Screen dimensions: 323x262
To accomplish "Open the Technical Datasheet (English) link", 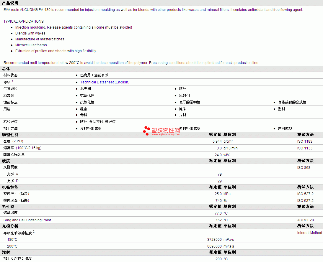I will click(105, 82).
